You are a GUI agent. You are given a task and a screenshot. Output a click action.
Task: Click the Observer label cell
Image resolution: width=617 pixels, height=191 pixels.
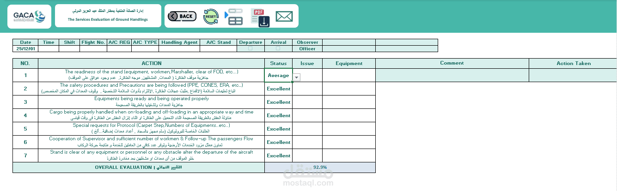(307, 42)
